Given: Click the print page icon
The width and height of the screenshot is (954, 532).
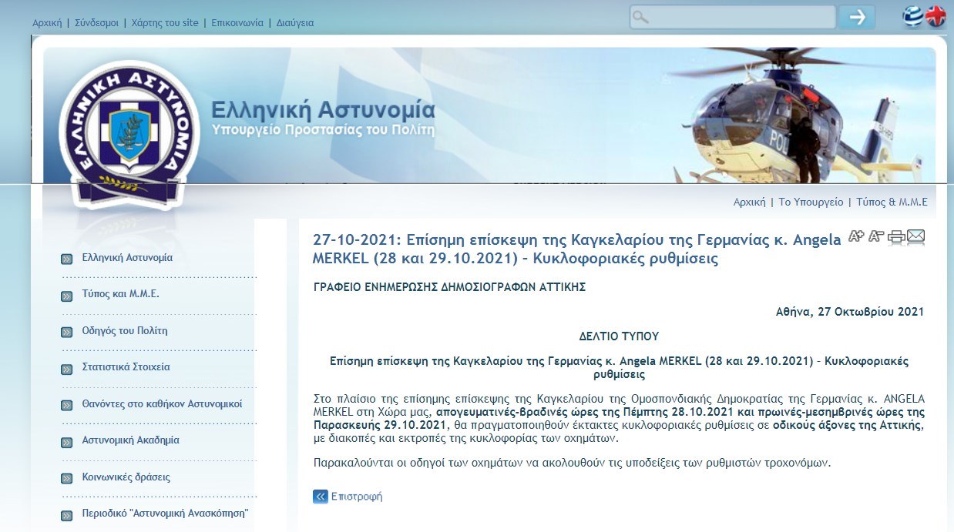Looking at the screenshot, I should [896, 237].
